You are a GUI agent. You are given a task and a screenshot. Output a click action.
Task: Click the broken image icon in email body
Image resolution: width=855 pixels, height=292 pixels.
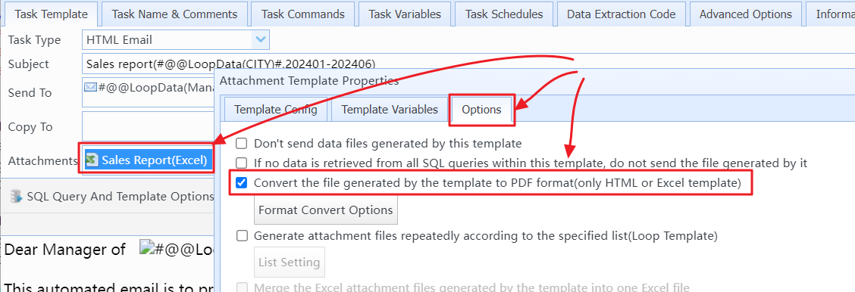tap(145, 249)
